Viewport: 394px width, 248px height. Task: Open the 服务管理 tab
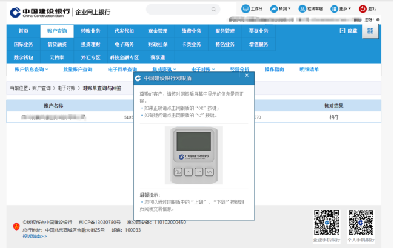(x=225, y=31)
